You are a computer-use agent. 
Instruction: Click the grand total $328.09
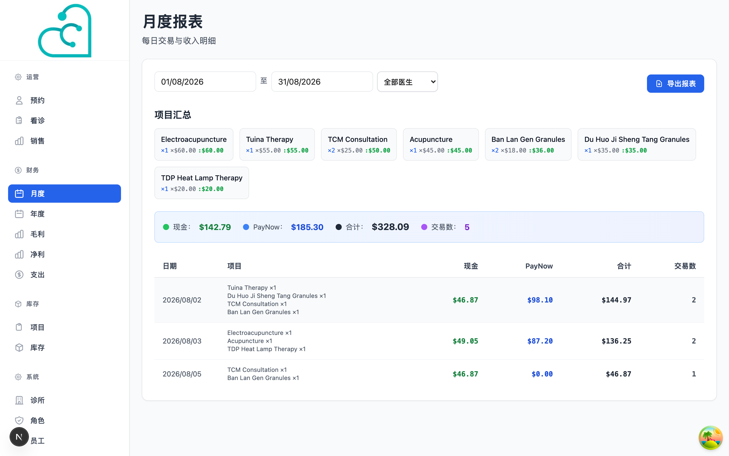pos(390,227)
